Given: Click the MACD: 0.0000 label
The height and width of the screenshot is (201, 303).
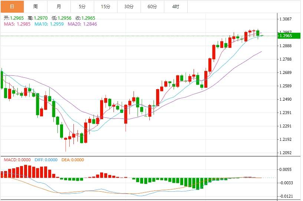Looking at the screenshot, I should (18, 160).
